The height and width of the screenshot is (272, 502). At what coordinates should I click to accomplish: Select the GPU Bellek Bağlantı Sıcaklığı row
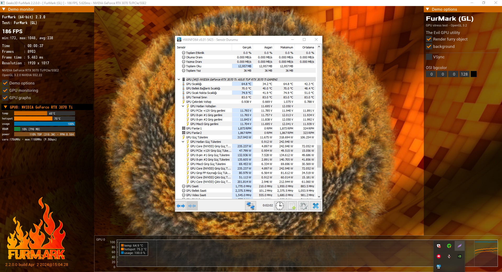point(246,88)
